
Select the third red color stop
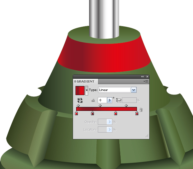coord(115,113)
